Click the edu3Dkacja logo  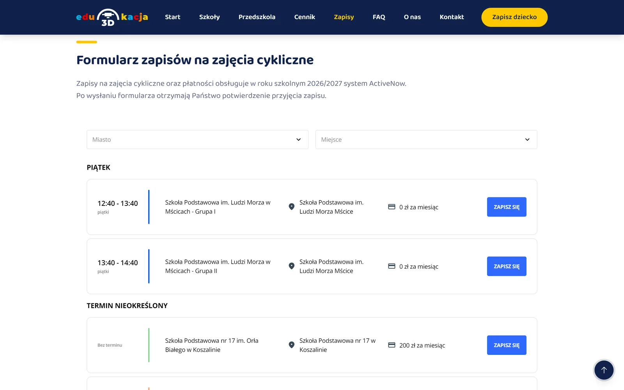[112, 17]
